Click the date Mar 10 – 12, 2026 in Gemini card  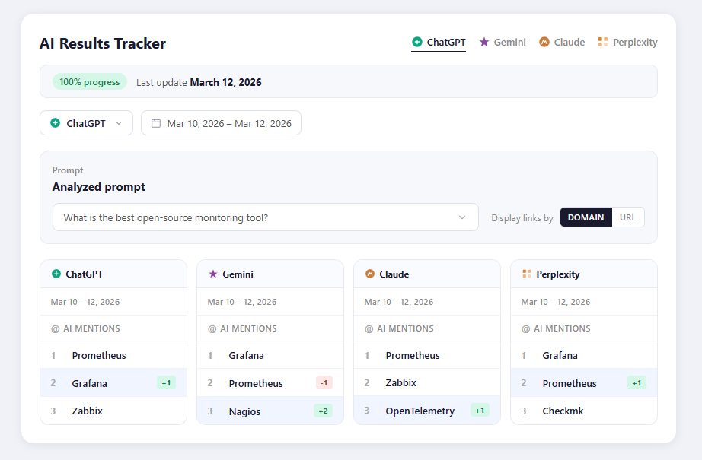(242, 302)
